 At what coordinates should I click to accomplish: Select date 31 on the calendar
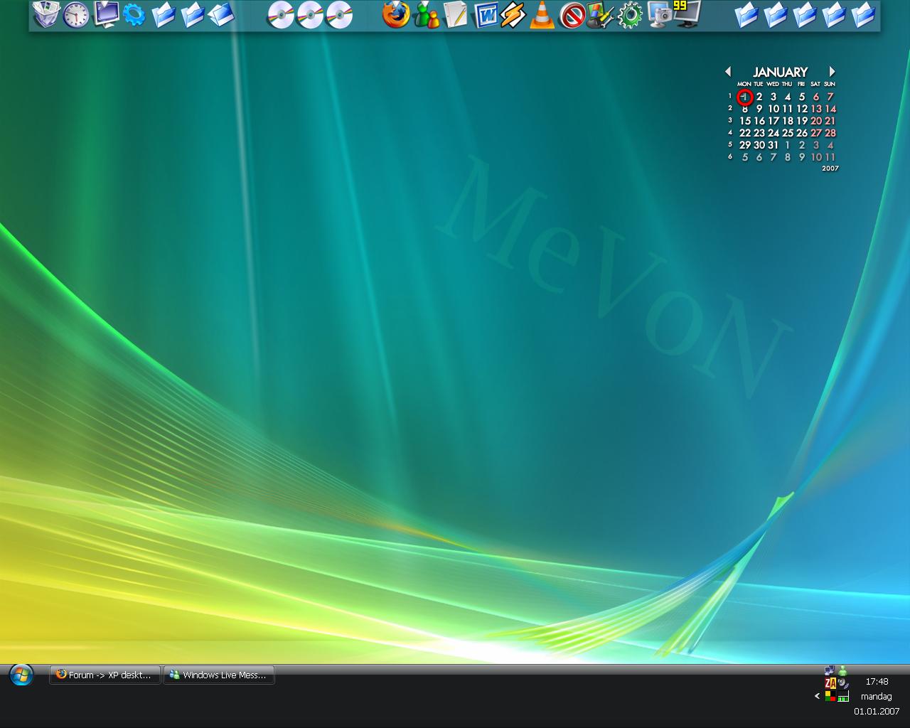773,145
